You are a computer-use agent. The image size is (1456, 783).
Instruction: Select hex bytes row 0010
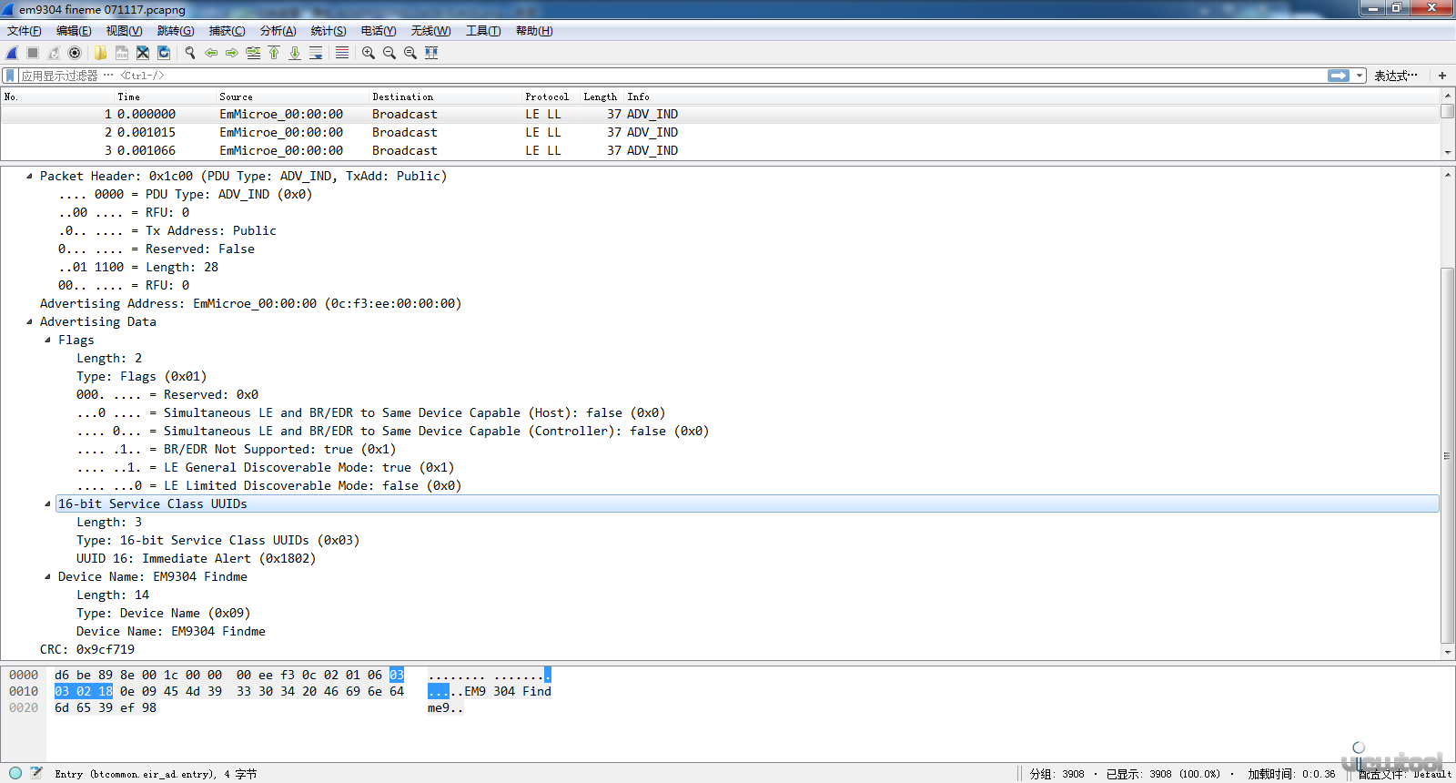click(x=227, y=691)
